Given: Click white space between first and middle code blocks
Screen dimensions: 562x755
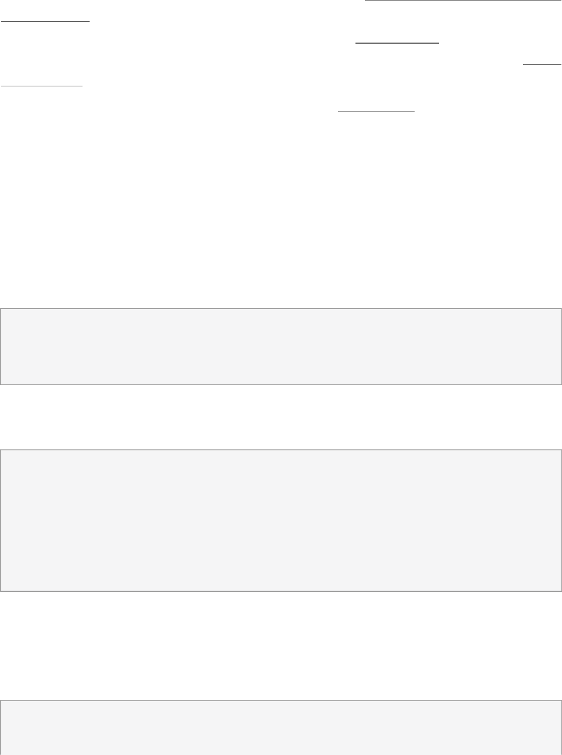Looking at the screenshot, I should coord(281,417).
